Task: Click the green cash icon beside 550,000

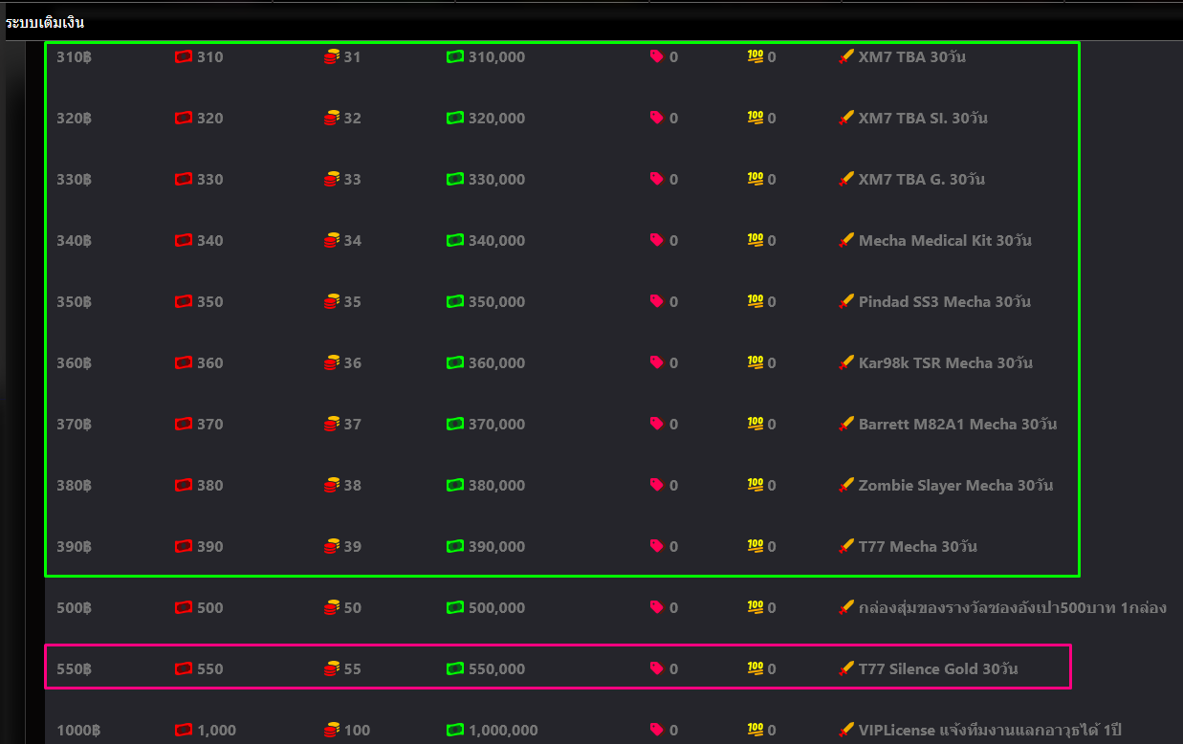Action: pos(455,668)
